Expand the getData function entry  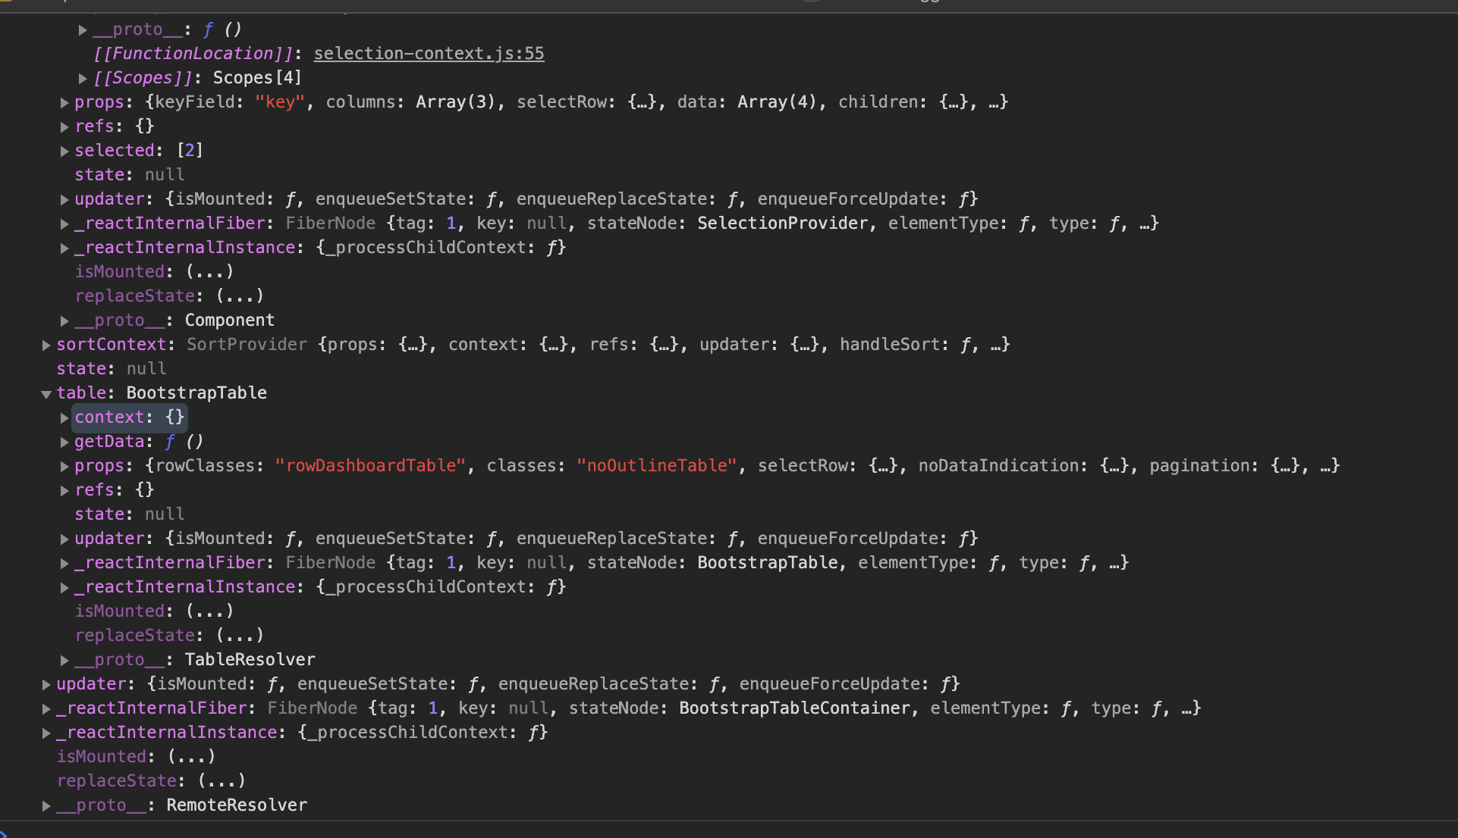64,441
